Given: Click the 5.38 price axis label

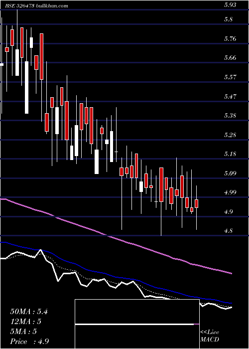Looking at the screenshot, I should [x=230, y=116].
